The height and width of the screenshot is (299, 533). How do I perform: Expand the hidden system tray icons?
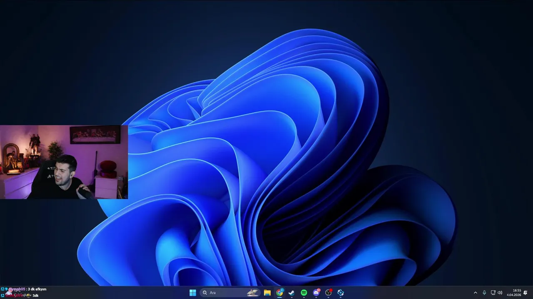pos(476,293)
